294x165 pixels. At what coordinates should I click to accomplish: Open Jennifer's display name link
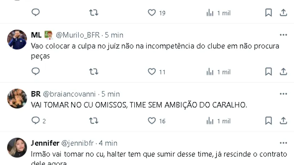tap(45, 143)
